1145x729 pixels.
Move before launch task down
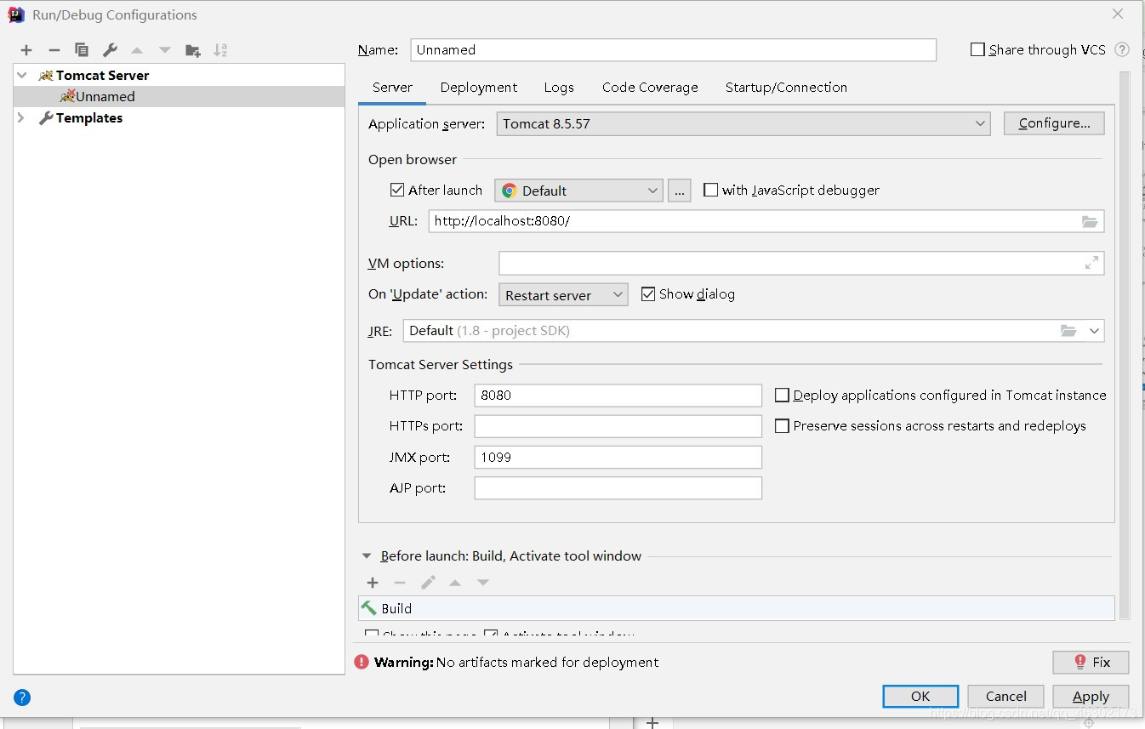[483, 583]
